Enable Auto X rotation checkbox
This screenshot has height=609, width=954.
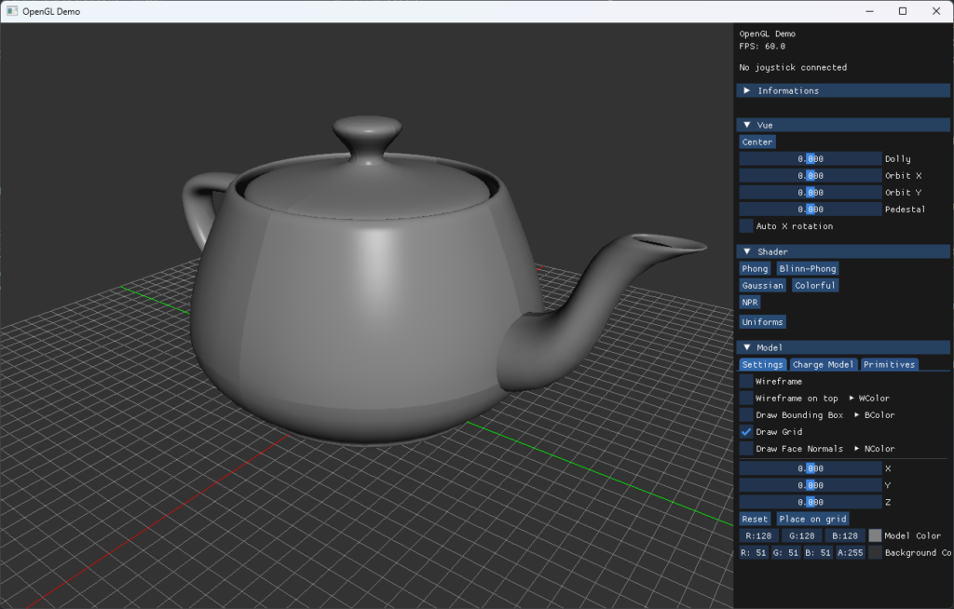pos(746,225)
